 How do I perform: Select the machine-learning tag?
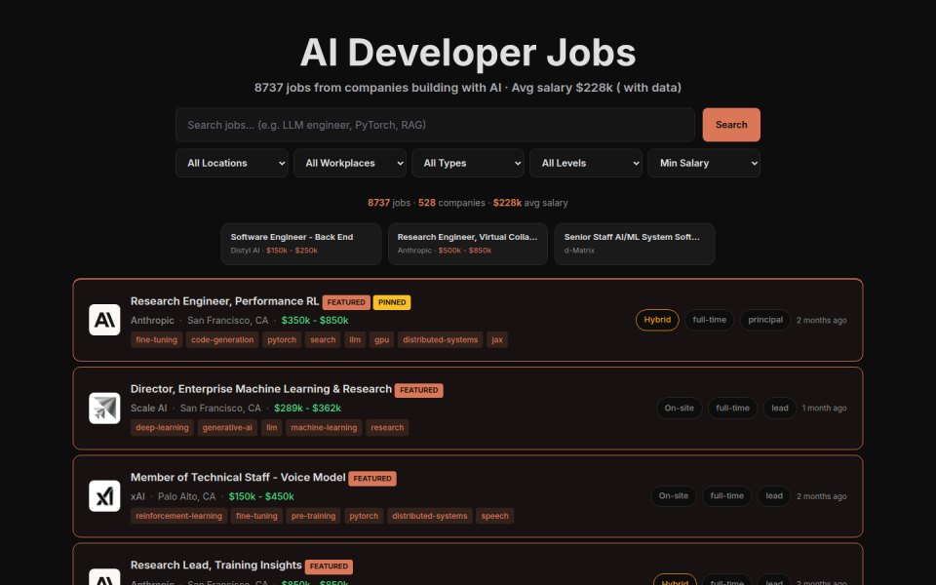click(x=324, y=427)
